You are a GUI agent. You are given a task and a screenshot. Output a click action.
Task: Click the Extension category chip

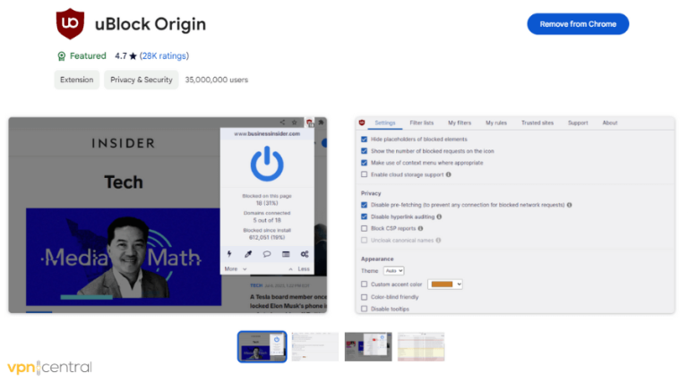[77, 80]
